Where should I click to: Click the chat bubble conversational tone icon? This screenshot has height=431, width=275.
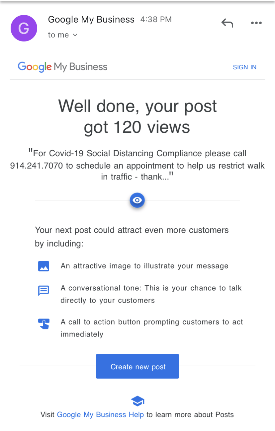[44, 291]
